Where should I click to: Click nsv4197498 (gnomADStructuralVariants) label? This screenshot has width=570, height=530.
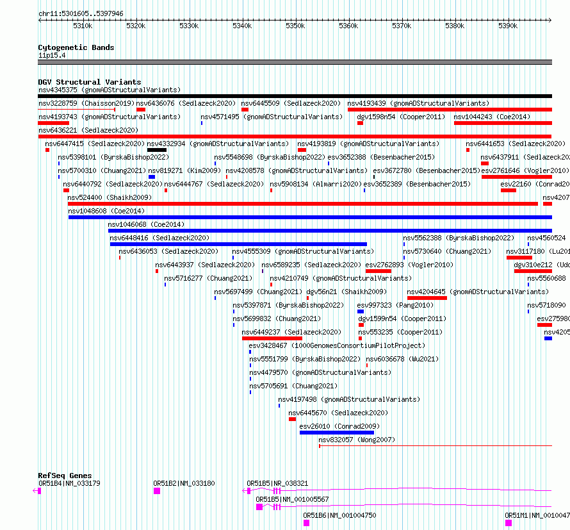(349, 399)
